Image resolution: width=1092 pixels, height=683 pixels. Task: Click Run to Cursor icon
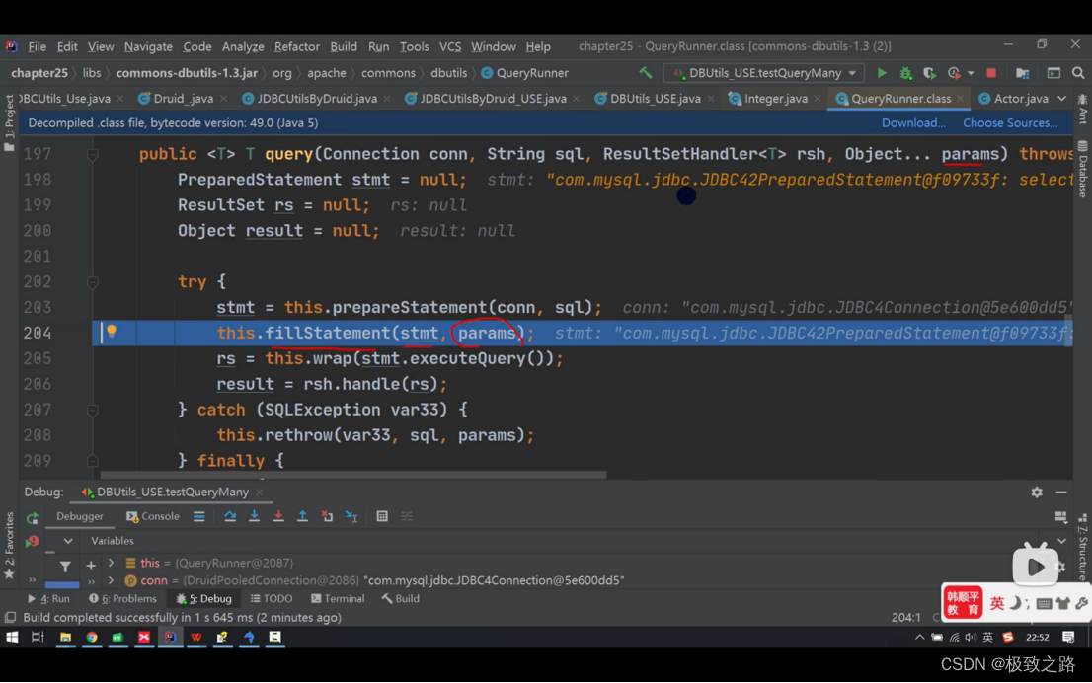351,516
